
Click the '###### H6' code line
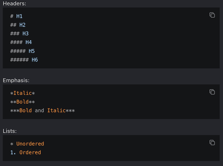(24, 59)
